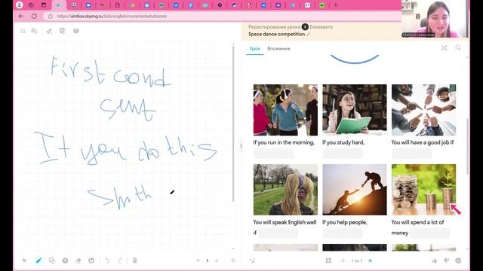Click the browser back button
483x271 pixels.
pyautogui.click(x=21, y=16)
